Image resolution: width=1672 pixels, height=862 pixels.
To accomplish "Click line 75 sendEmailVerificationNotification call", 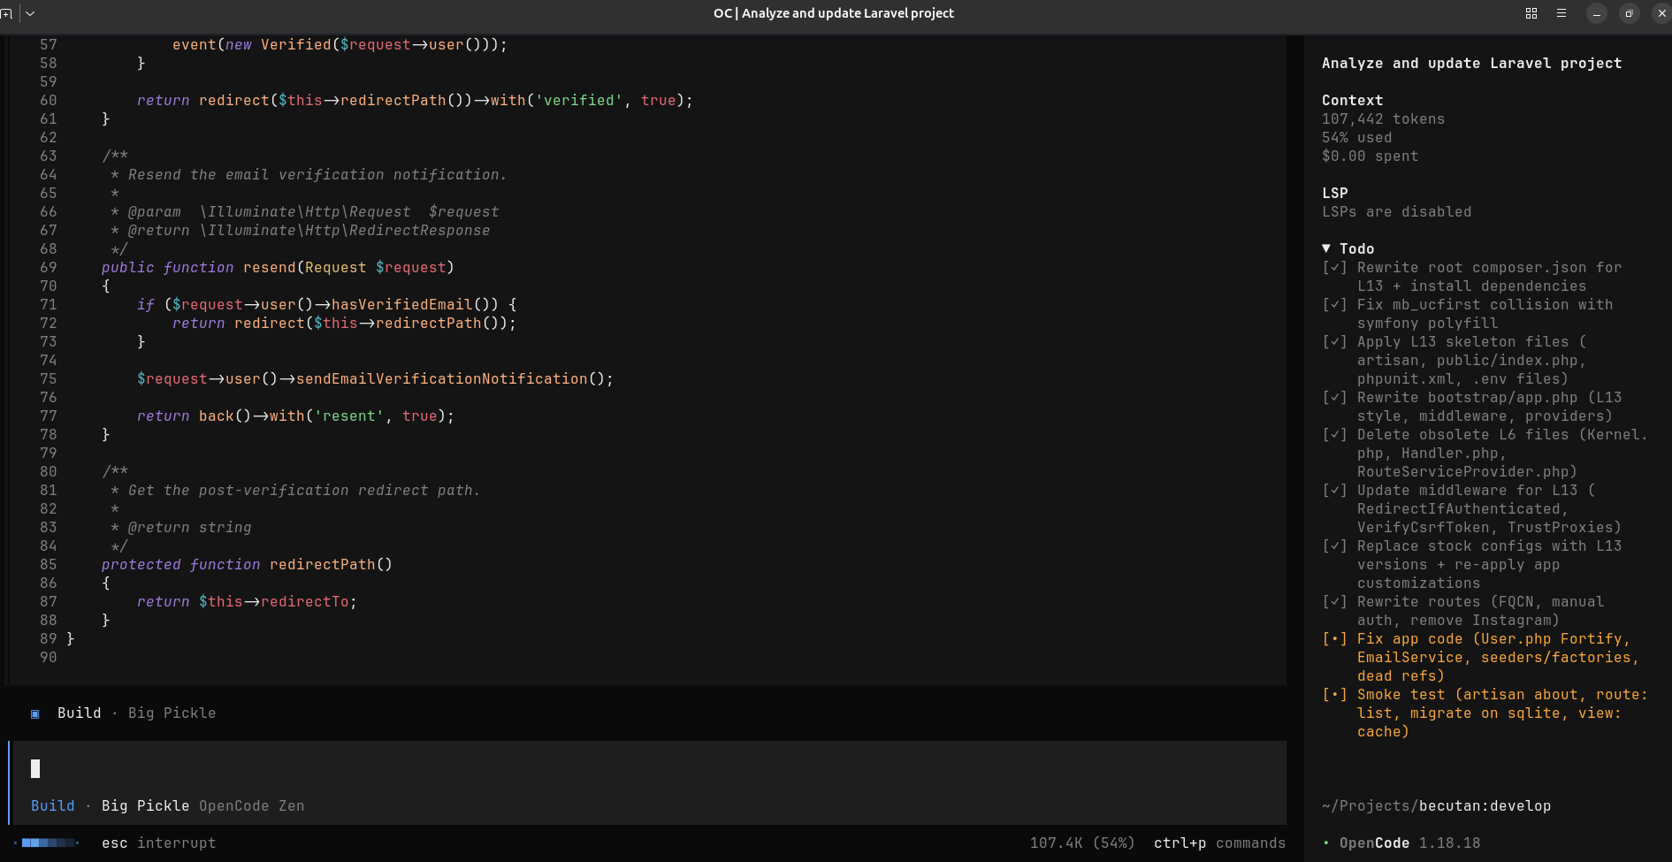I will (375, 378).
